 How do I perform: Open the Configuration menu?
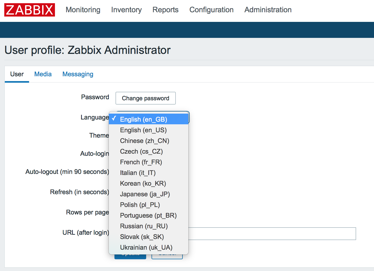(212, 10)
